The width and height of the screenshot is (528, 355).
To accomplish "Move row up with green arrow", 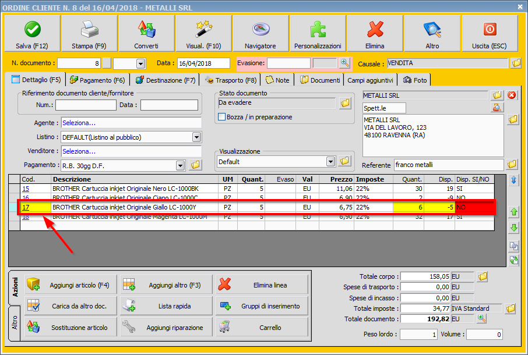I will point(514,212).
